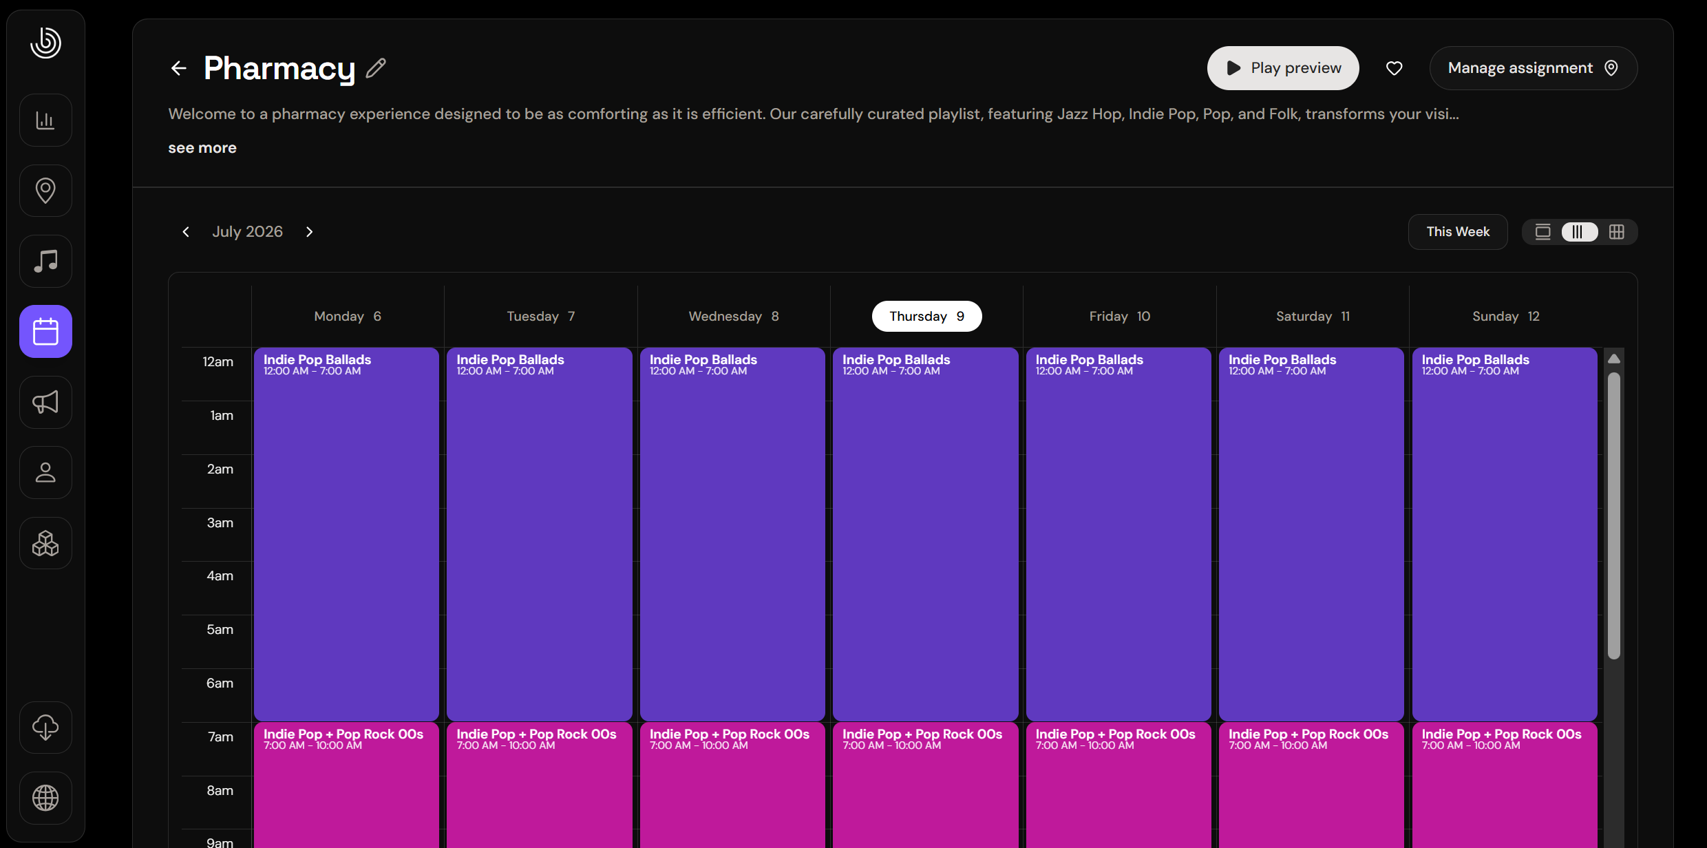This screenshot has height=848, width=1707.
Task: Select Saturday 11 column header
Action: 1313,317
